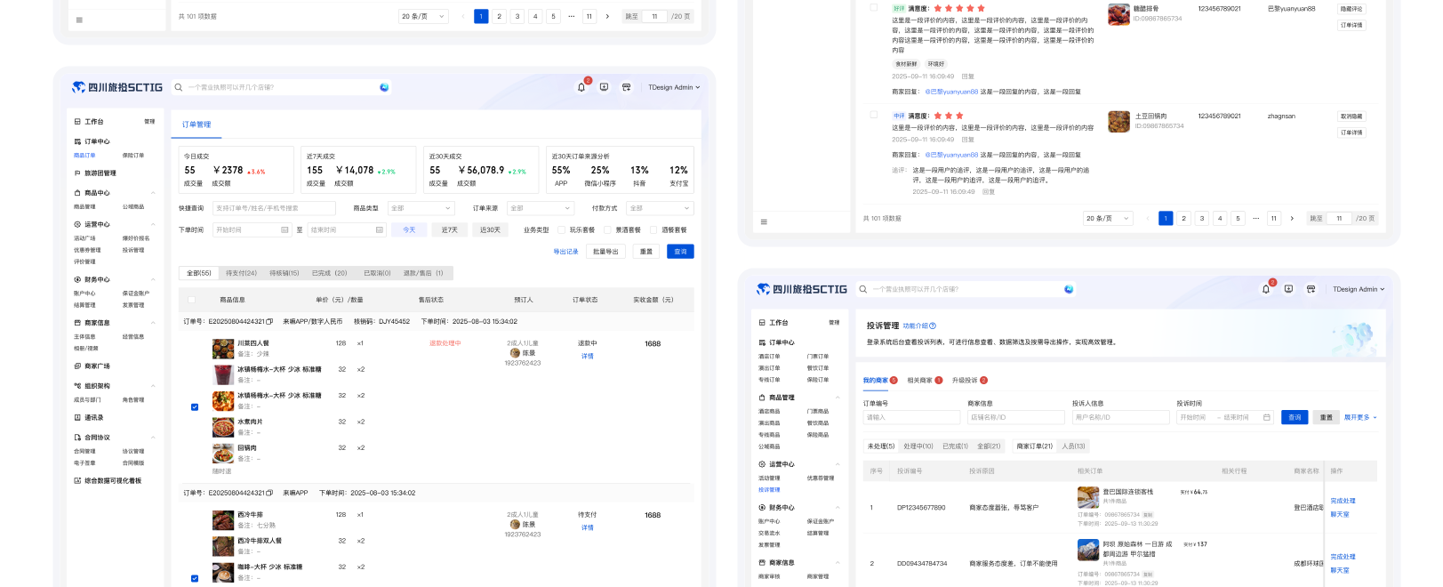Copy order number of the 川菜四人餐 order
The width and height of the screenshot is (1443, 587).
269,322
